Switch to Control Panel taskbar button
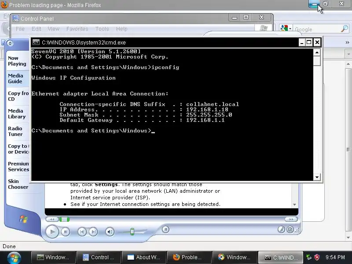This screenshot has height=264, width=352. [99, 257]
